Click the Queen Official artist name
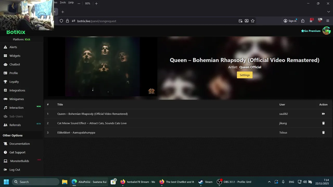Image resolution: width=333 pixels, height=187 pixels. (250, 67)
